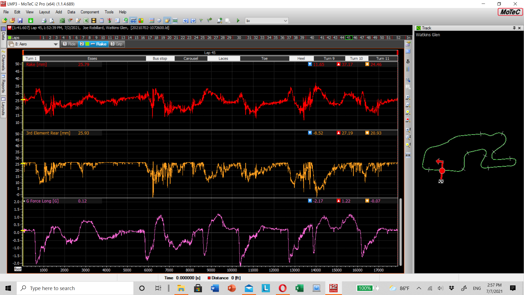Screen dimensions: 524x295
Task: Toggle the highlighted time/distance mode icon
Action: click(x=133, y=20)
